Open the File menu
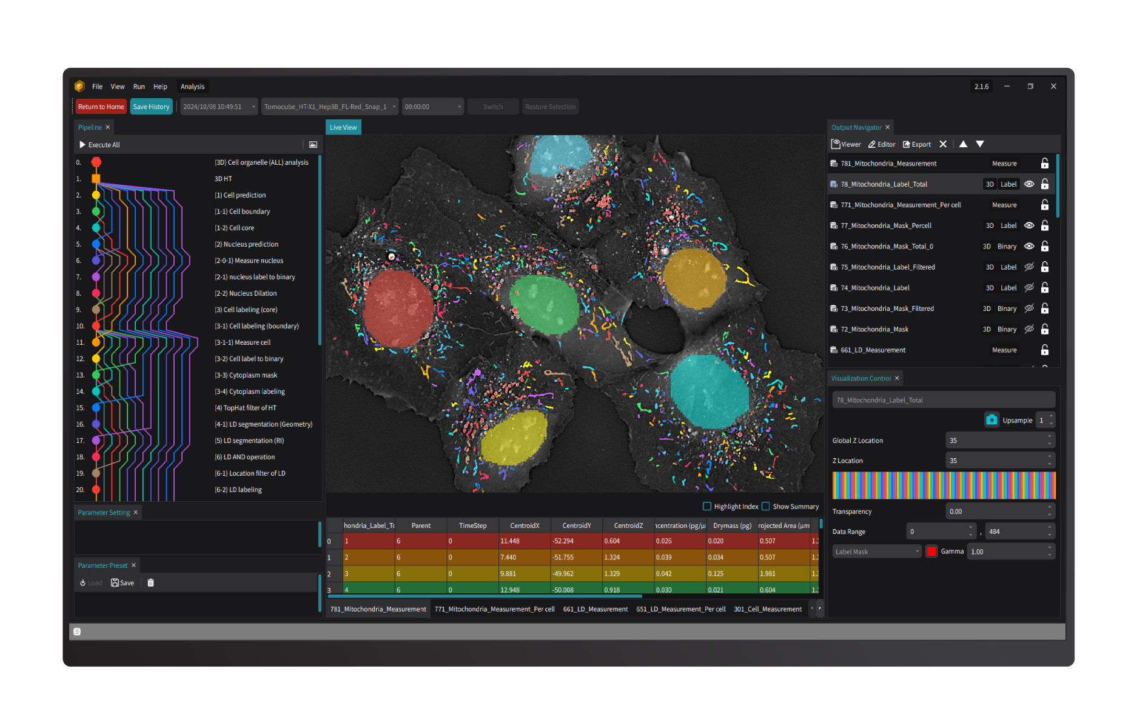 tap(97, 87)
